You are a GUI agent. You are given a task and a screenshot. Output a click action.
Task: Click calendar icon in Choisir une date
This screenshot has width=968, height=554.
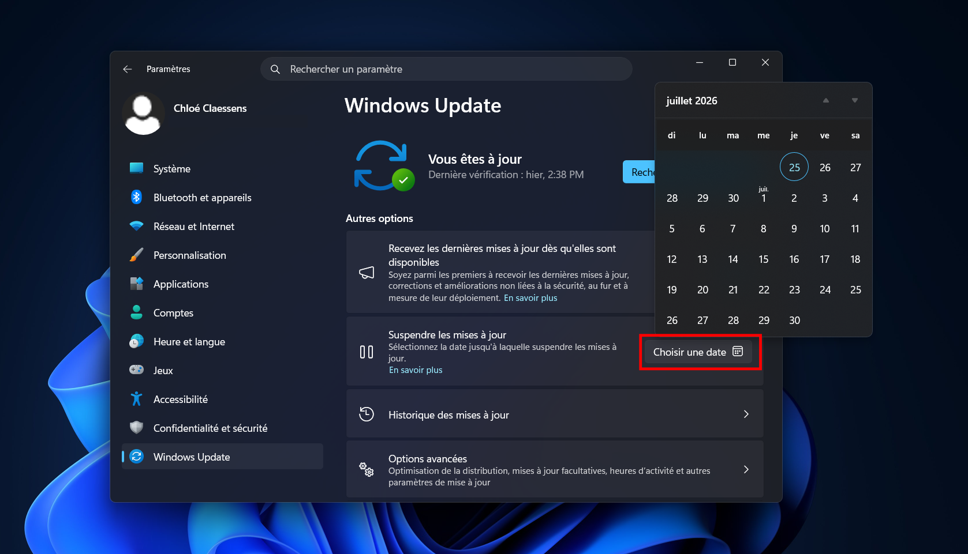[x=738, y=352]
